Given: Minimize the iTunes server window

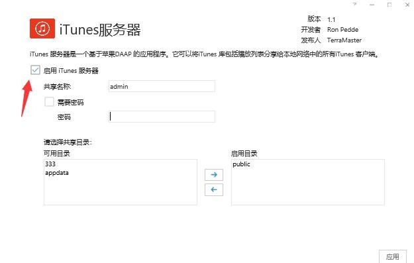Looking at the screenshot, I should click(372, 5).
